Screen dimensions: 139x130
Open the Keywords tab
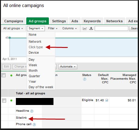(92, 21)
